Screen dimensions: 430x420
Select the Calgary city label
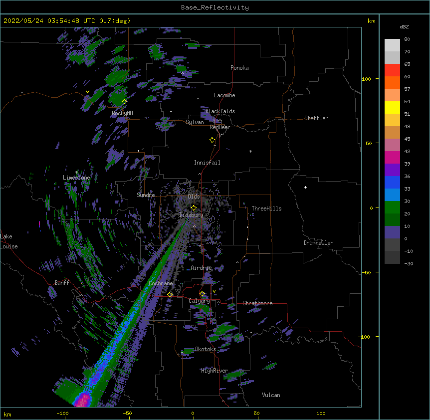199,301
